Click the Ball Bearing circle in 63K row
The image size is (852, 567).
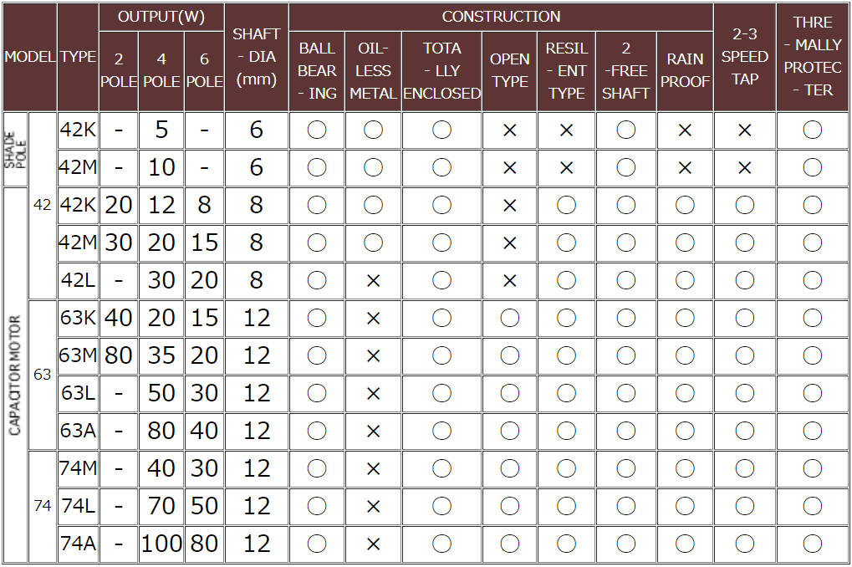[x=317, y=319]
